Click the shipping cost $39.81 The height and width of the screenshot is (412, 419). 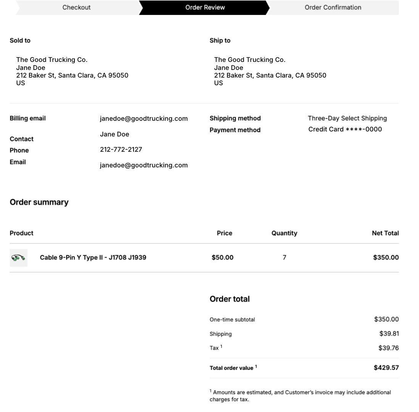coord(389,334)
